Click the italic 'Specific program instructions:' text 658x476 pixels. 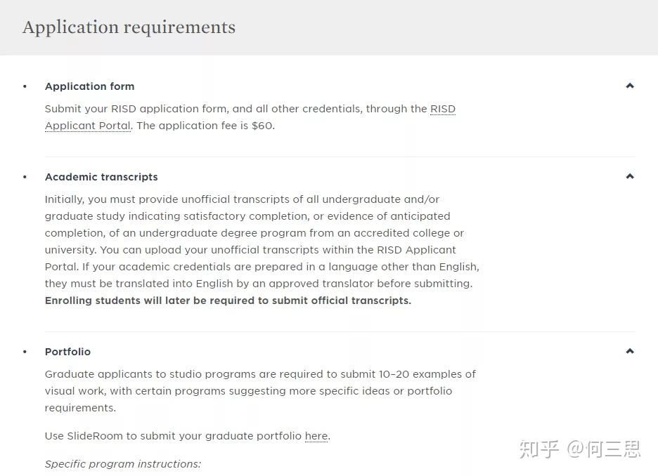tap(123, 464)
